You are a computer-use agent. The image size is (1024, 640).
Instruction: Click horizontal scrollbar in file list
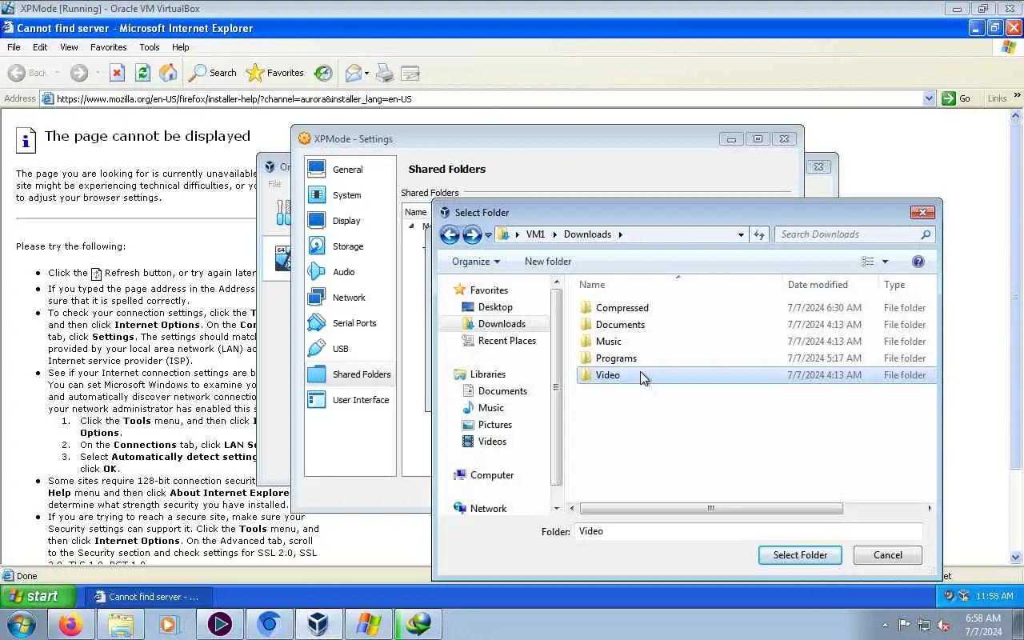tap(710, 508)
